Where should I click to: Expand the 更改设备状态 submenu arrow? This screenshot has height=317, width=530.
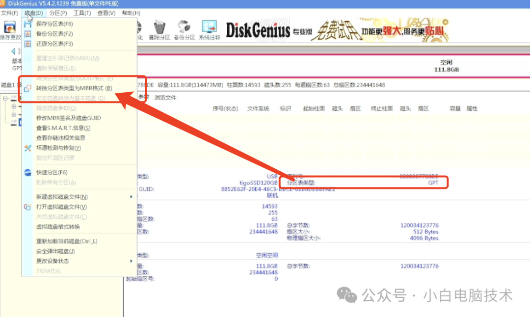click(x=131, y=261)
